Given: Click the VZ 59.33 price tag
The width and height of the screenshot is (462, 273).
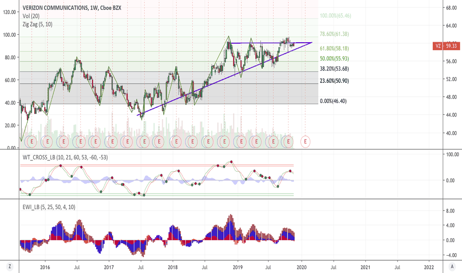Looking at the screenshot, I should tap(446, 46).
